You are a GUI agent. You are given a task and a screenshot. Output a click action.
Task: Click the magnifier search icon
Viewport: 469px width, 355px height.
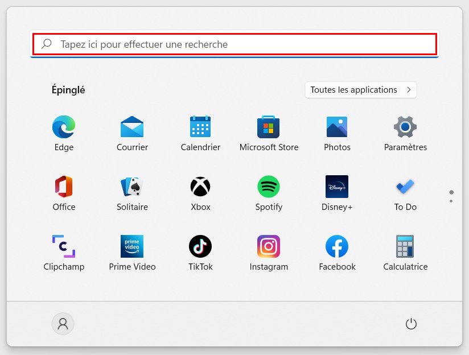coord(47,44)
